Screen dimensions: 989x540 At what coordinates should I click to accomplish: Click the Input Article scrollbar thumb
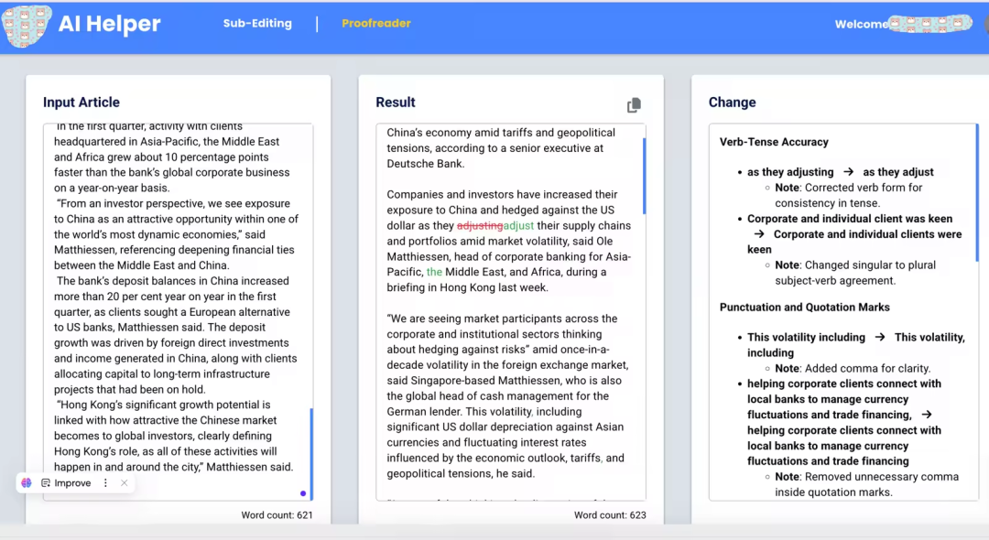pos(311,453)
